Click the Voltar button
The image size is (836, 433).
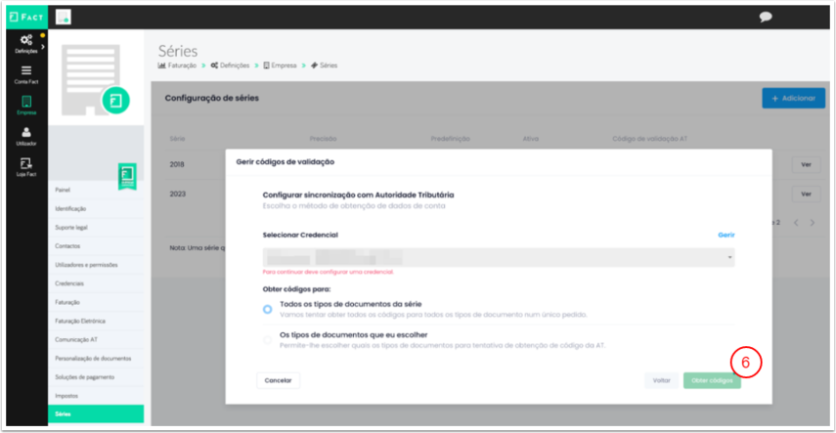[x=662, y=381]
